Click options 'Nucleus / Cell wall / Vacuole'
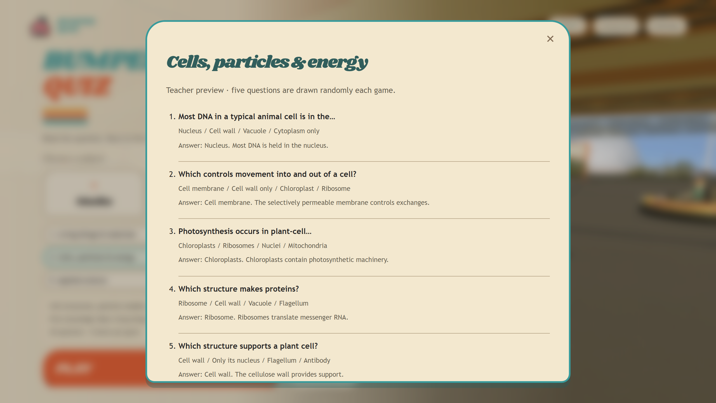 tap(249, 131)
